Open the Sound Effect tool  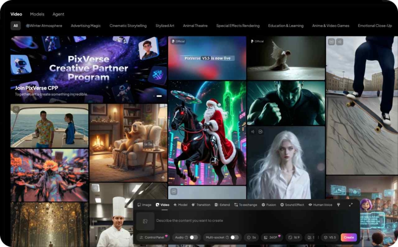coord(294,205)
